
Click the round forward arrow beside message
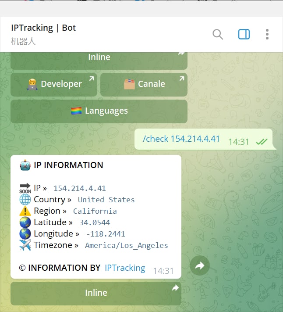200,265
